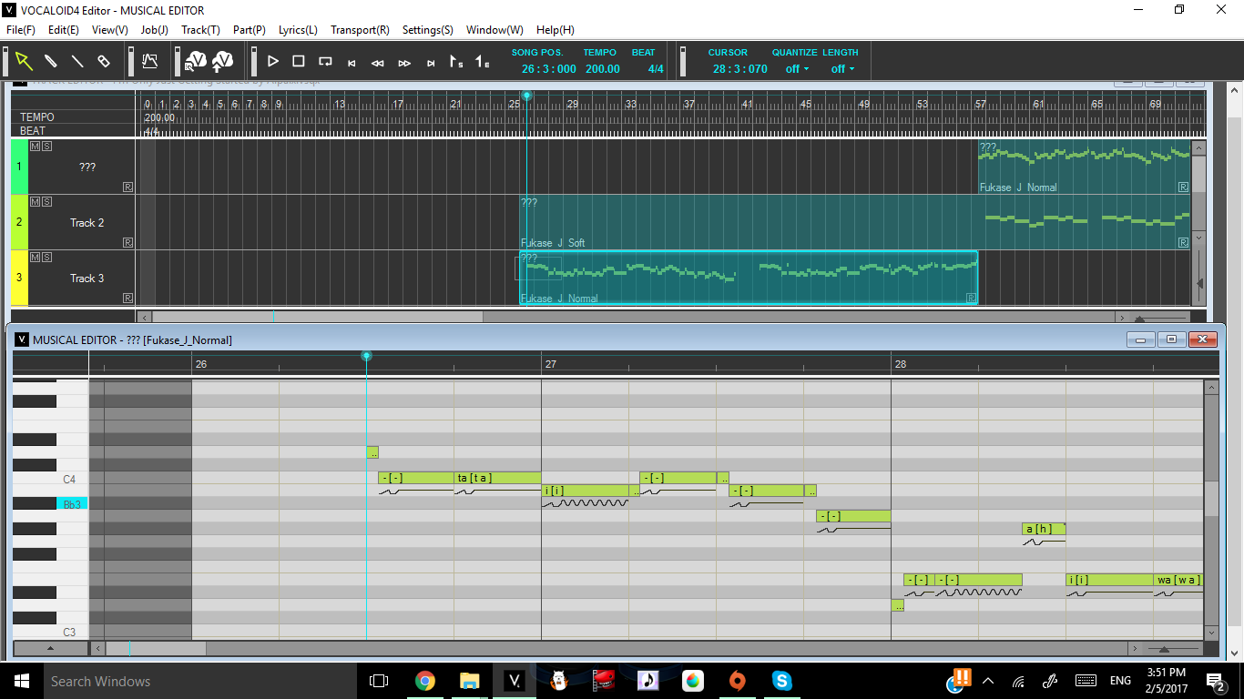Open the Job menu
1244x699 pixels.
coord(154,30)
